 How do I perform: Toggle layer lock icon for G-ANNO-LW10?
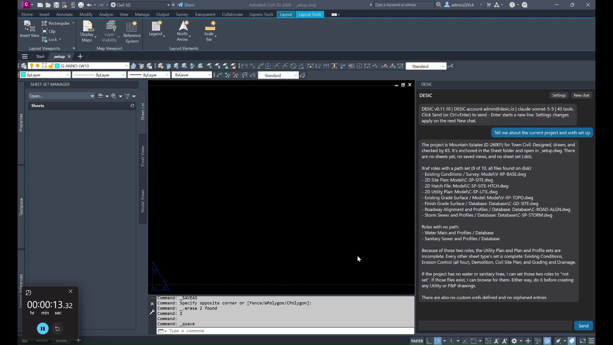(51, 66)
